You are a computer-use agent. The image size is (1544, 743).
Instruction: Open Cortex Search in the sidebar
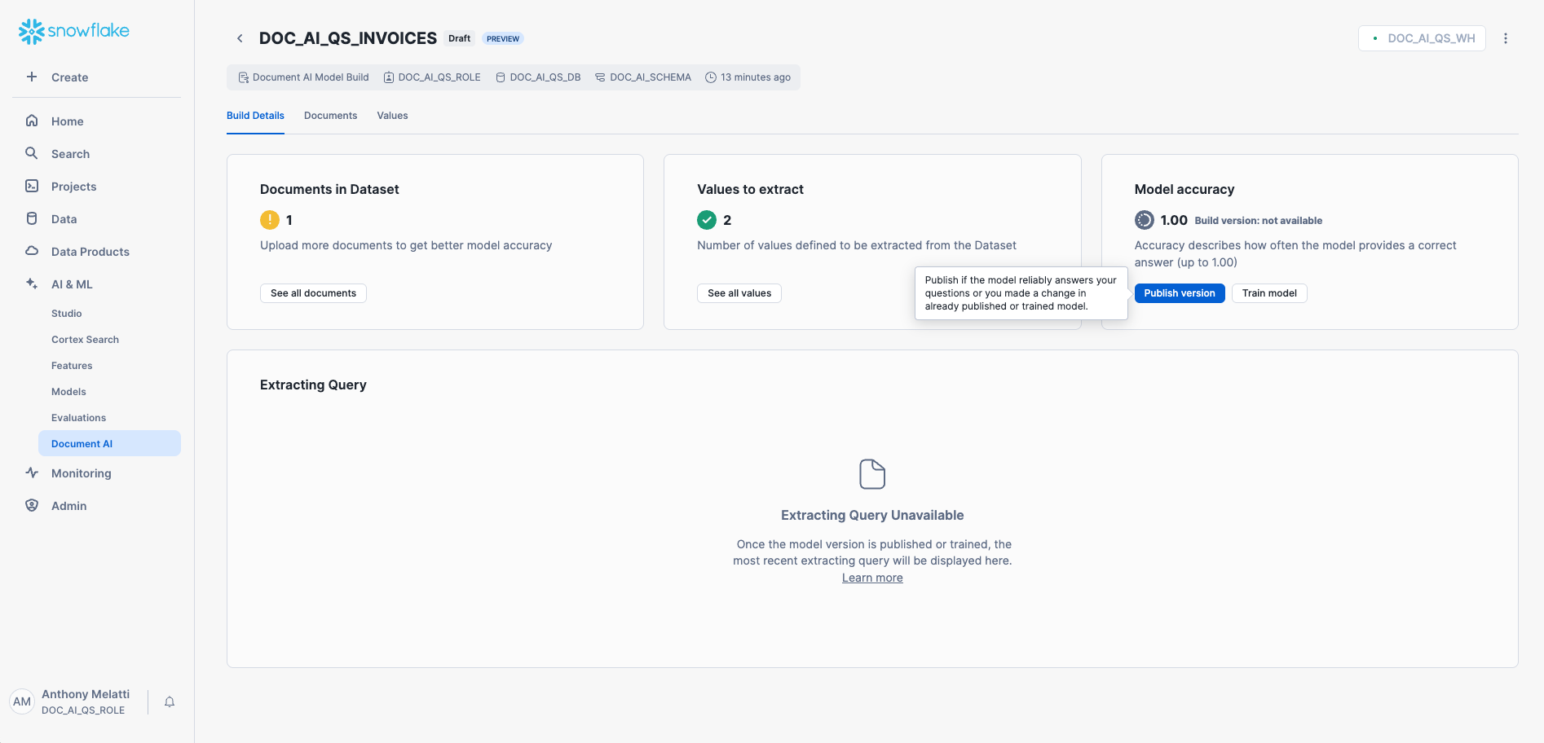[x=85, y=340]
